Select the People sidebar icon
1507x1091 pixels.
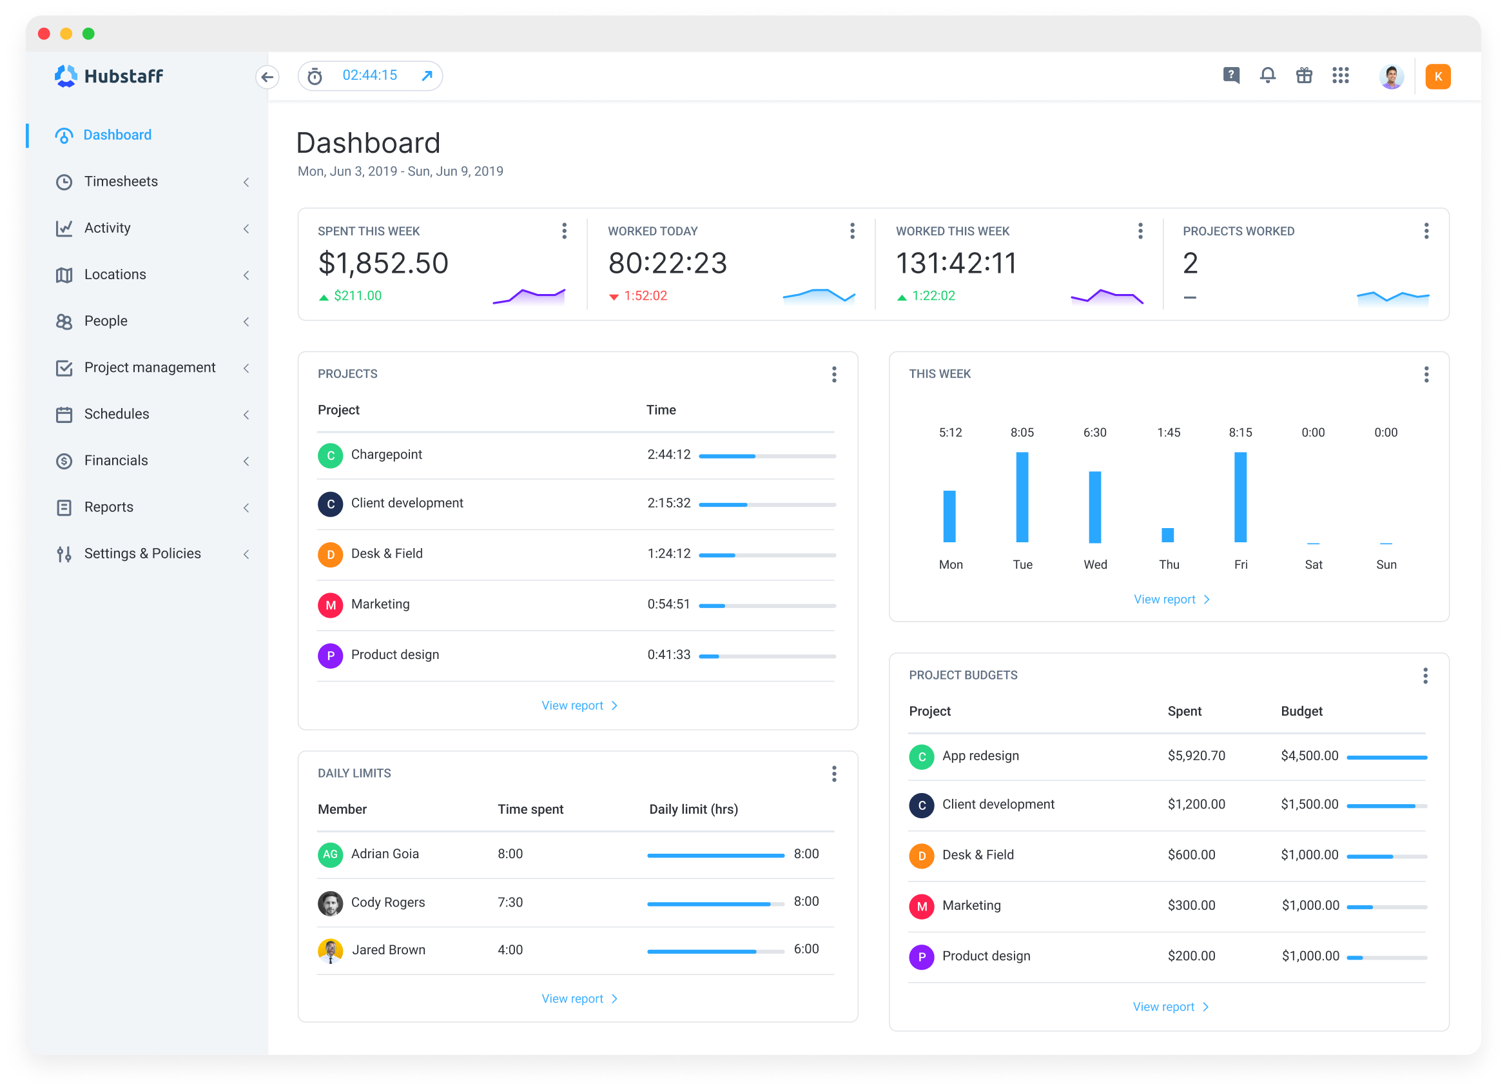[64, 321]
